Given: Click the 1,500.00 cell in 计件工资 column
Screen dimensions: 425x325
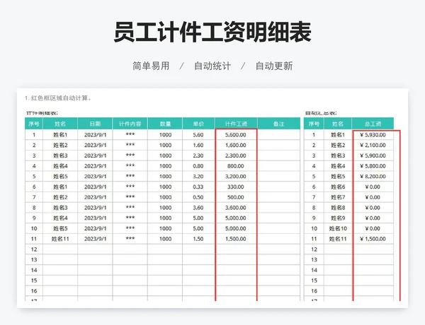Looking at the screenshot, I should click(236, 239).
